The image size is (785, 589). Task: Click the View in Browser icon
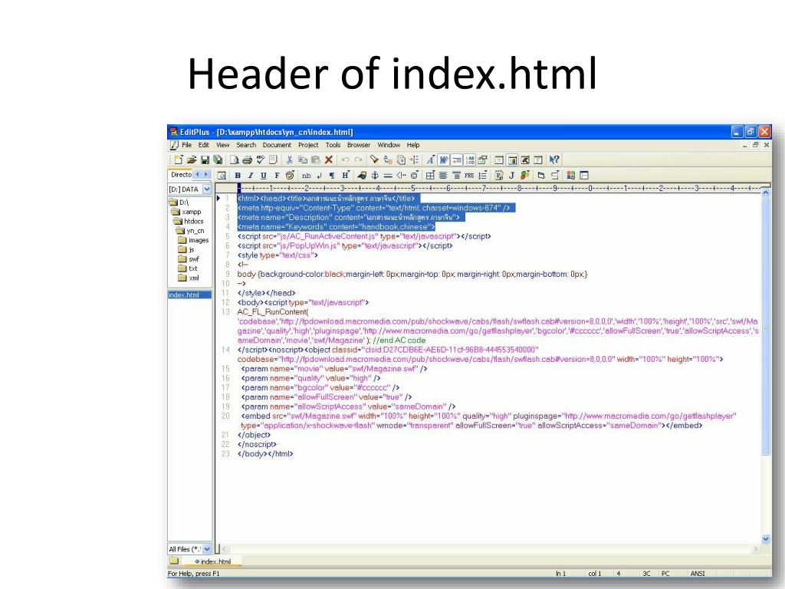pyautogui.click(x=222, y=176)
